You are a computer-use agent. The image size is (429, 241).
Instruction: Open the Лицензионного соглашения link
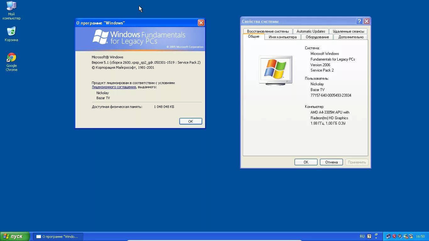114,87
